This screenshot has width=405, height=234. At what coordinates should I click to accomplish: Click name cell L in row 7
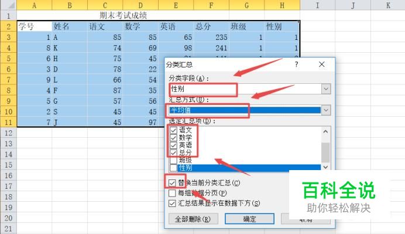click(70, 80)
